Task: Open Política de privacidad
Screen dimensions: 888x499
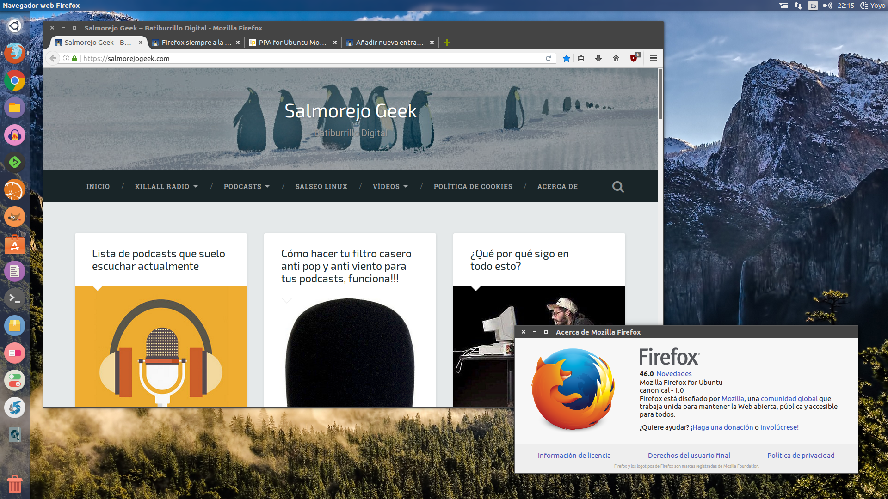Action: pyautogui.click(x=801, y=456)
